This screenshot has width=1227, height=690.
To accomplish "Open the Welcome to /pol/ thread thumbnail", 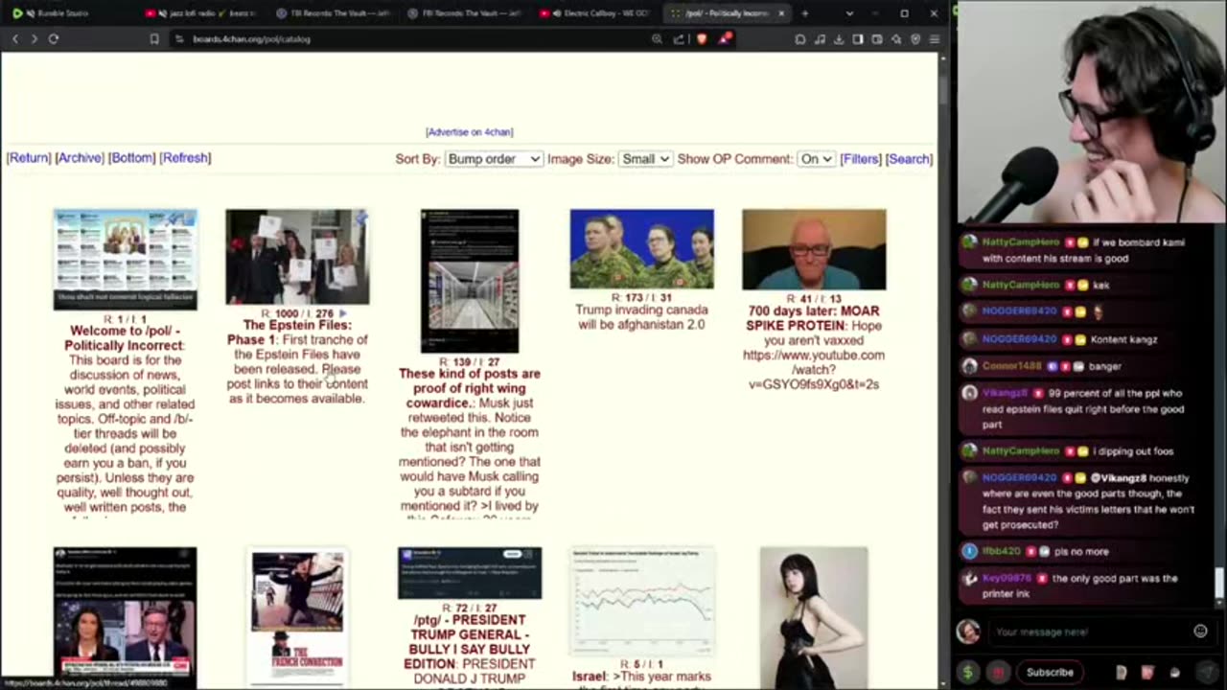I will [126, 259].
